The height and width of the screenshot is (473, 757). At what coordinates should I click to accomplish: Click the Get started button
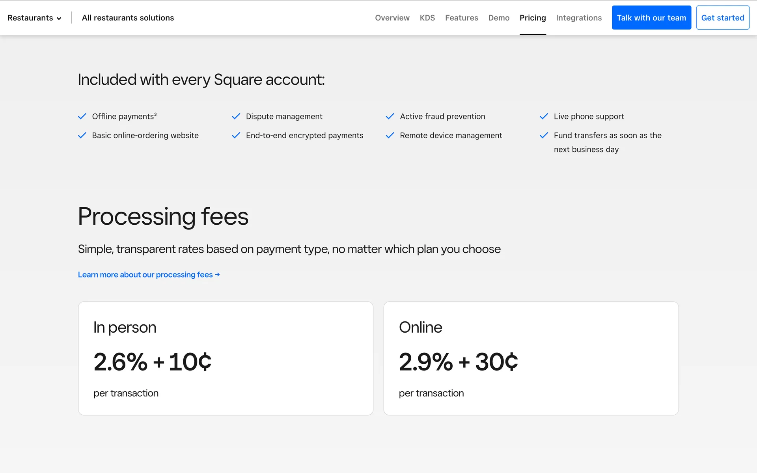pos(722,18)
